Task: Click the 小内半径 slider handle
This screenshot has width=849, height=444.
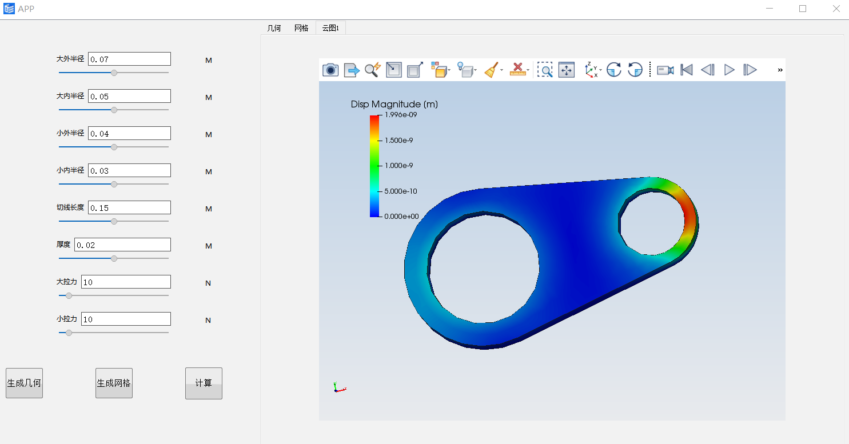Action: click(114, 184)
